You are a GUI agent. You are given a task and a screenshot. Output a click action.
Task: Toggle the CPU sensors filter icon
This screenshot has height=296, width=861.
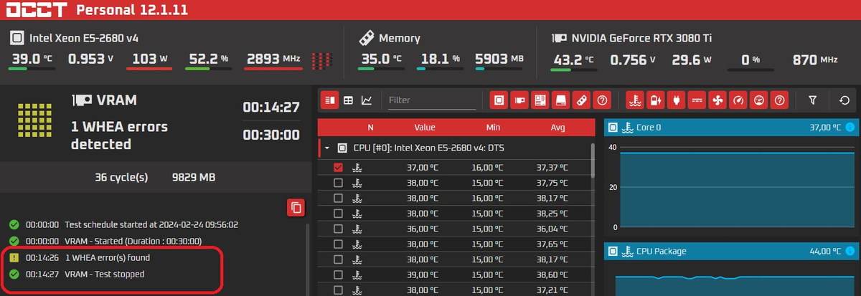click(500, 100)
